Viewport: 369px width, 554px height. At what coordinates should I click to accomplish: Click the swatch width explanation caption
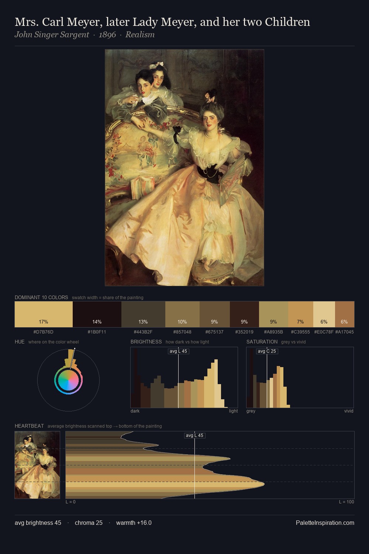pos(108,298)
